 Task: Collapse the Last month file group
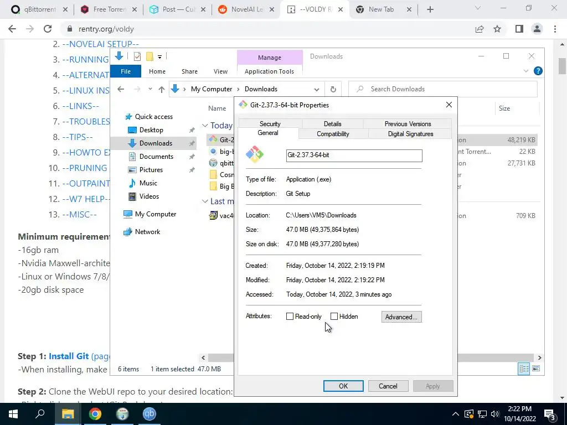pos(205,201)
